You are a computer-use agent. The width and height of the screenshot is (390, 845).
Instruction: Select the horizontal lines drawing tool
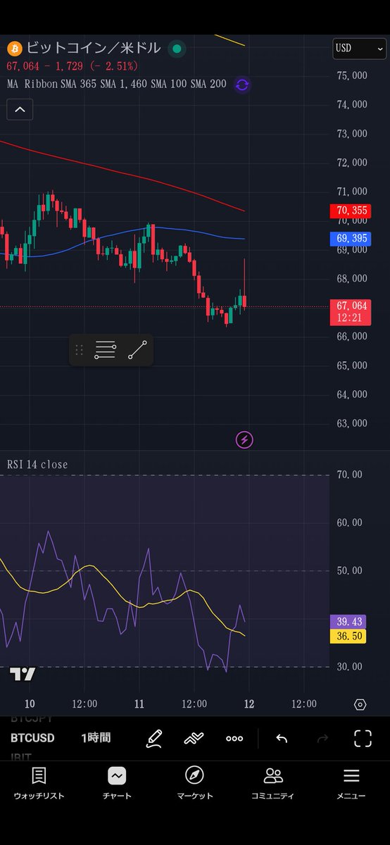(105, 350)
